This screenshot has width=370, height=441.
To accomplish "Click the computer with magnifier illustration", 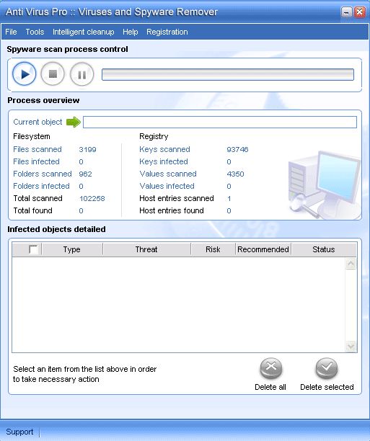I will [324, 185].
